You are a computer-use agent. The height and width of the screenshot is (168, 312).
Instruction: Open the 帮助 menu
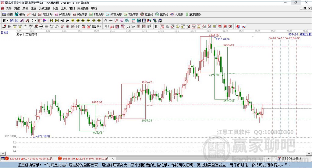pyautogui.click(x=94, y=8)
